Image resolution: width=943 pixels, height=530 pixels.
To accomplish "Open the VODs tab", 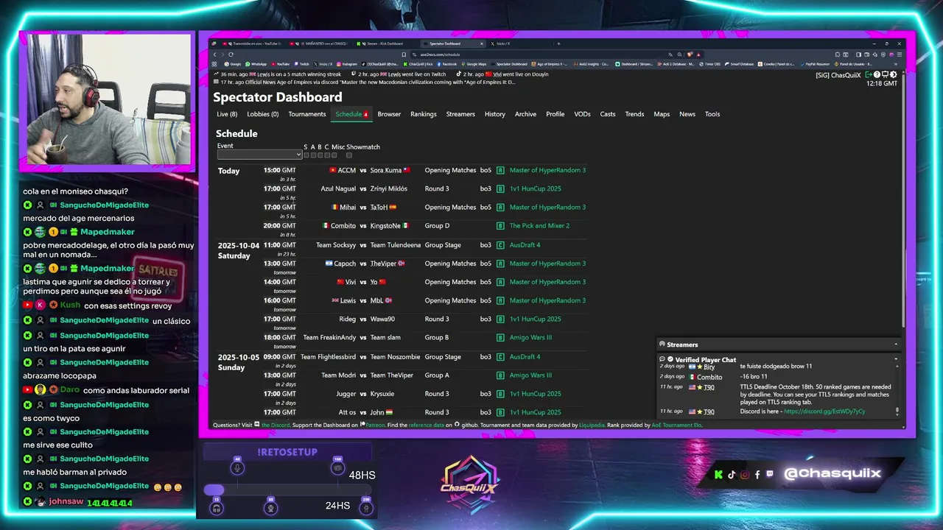I will (x=582, y=114).
